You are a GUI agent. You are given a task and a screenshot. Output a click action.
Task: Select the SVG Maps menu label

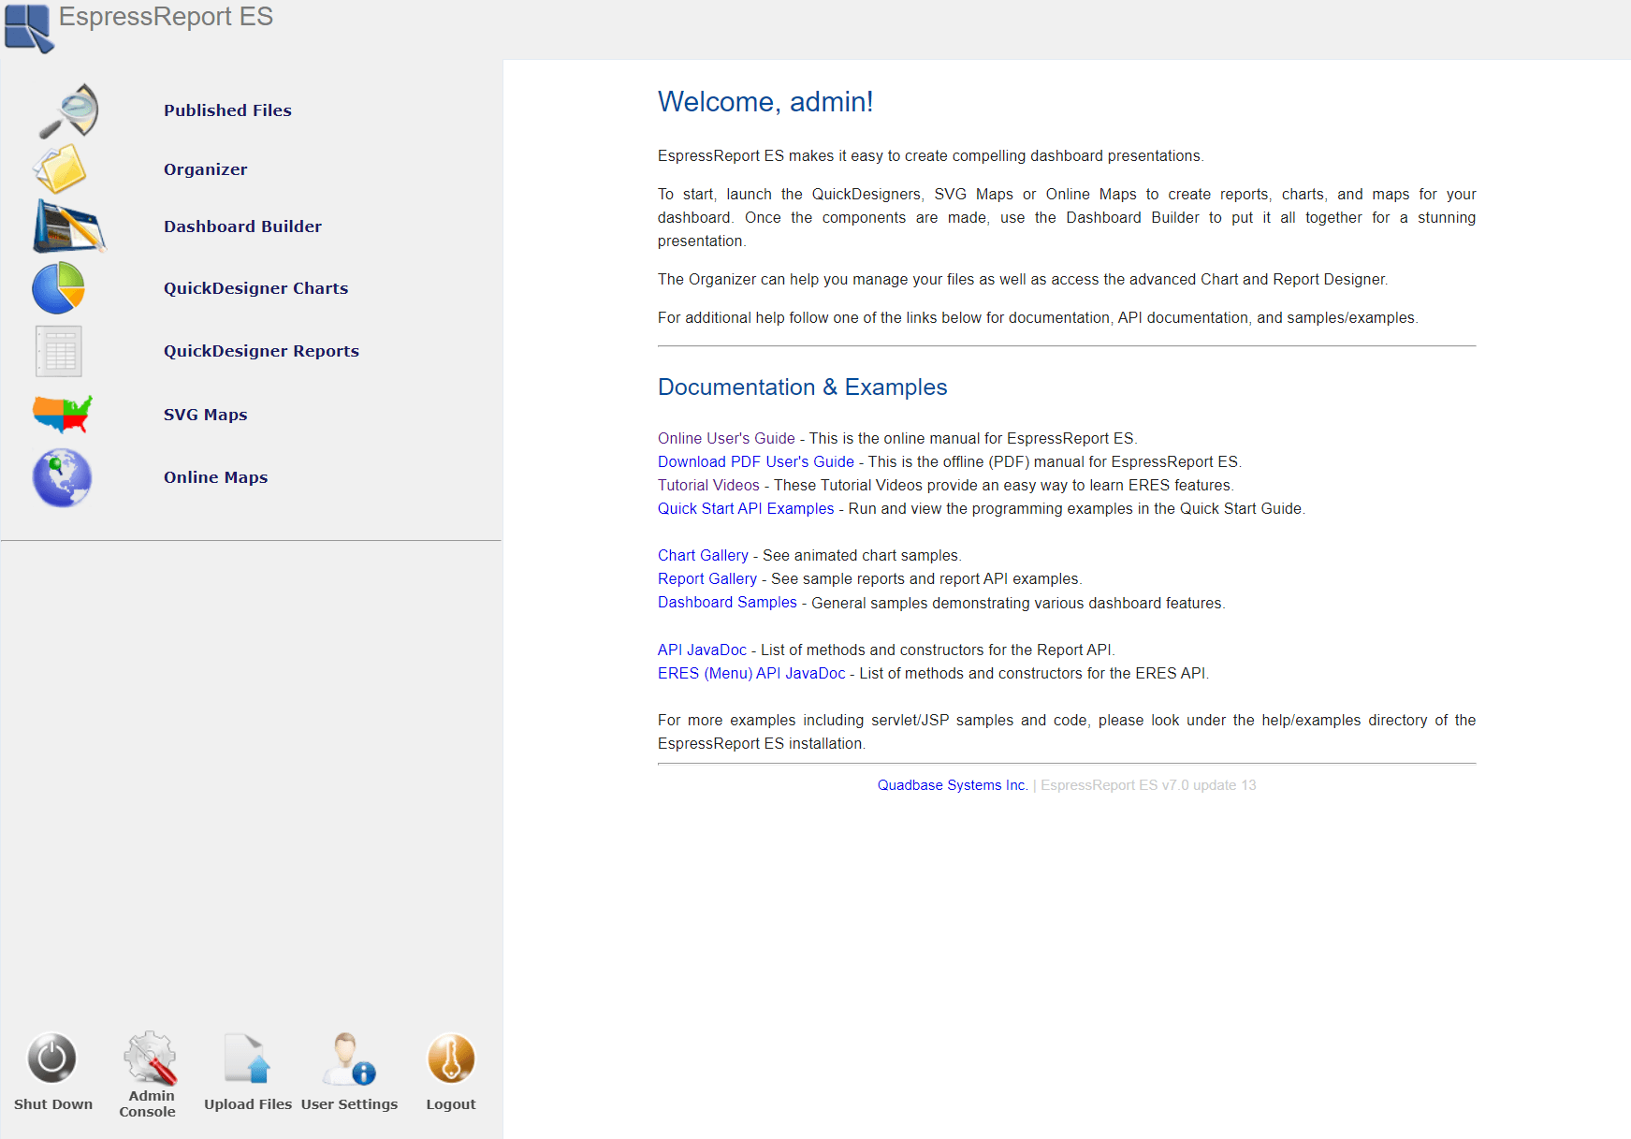[x=206, y=415]
